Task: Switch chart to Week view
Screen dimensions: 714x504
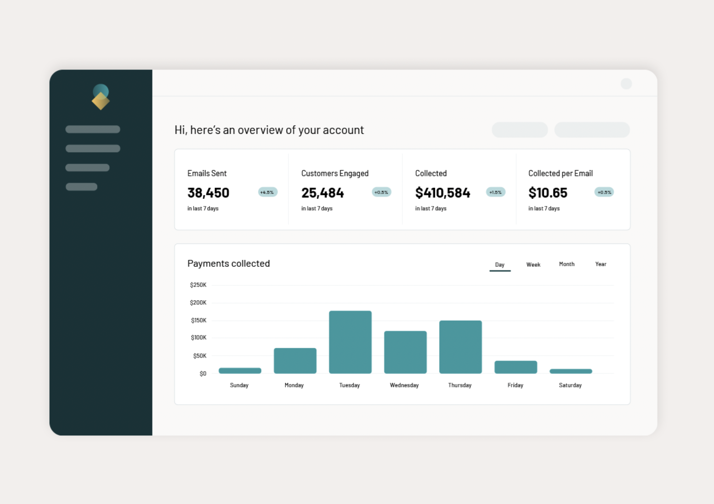Action: [x=533, y=265]
